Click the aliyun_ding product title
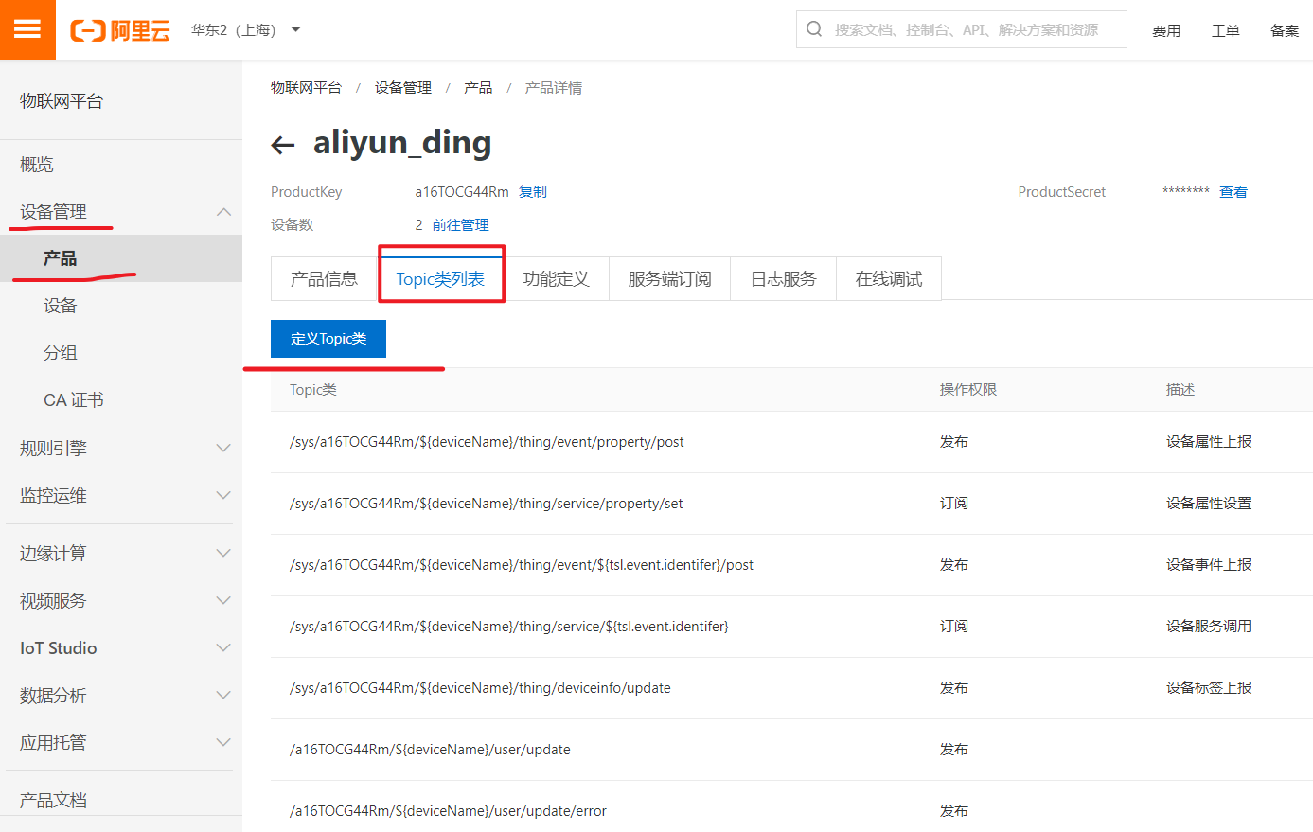Image resolution: width=1313 pixels, height=832 pixels. 402,142
